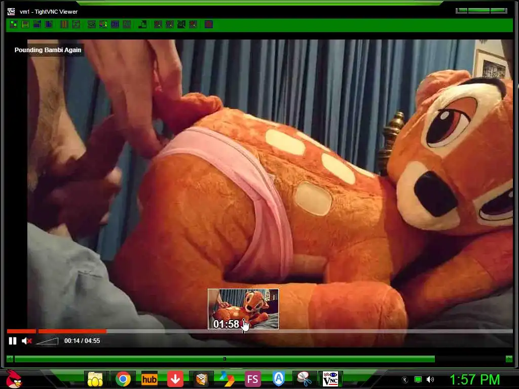The height and width of the screenshot is (389, 519).
Task: Open the colorful arrow taskbar icon
Action: [227, 379]
